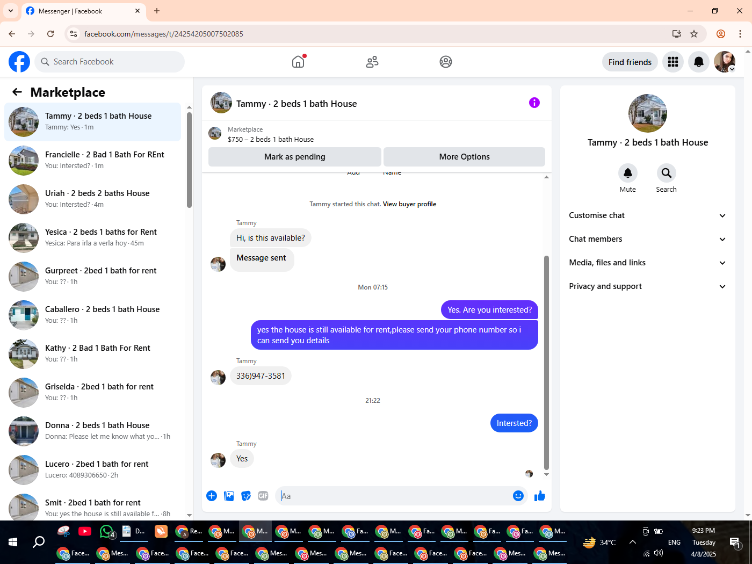Choose a sticker in the composer
Image resolution: width=752 pixels, height=564 pixels.
tap(246, 496)
